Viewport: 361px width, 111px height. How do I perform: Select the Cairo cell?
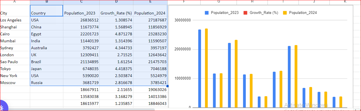pyautogui.click(x=15, y=34)
